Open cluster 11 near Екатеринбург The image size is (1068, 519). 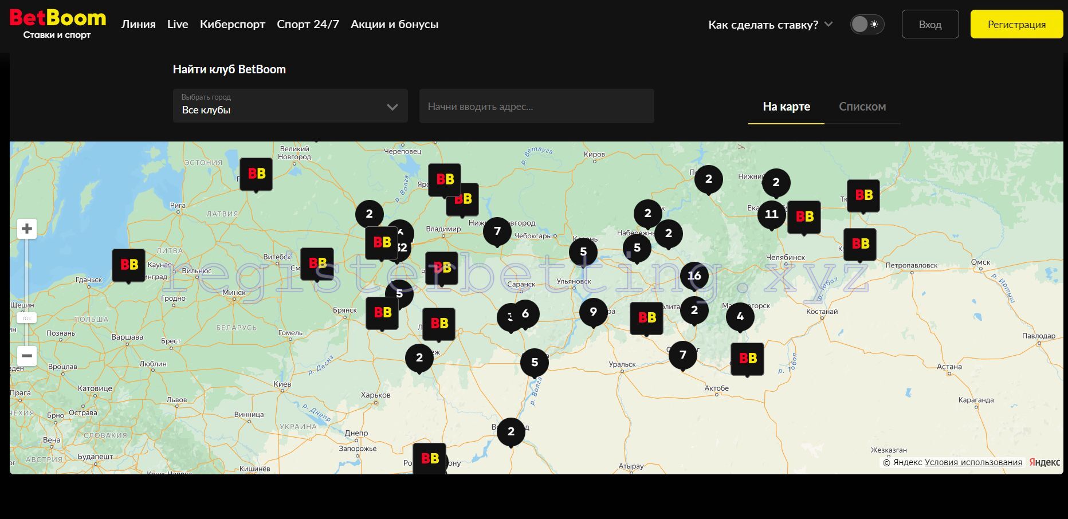point(772,215)
